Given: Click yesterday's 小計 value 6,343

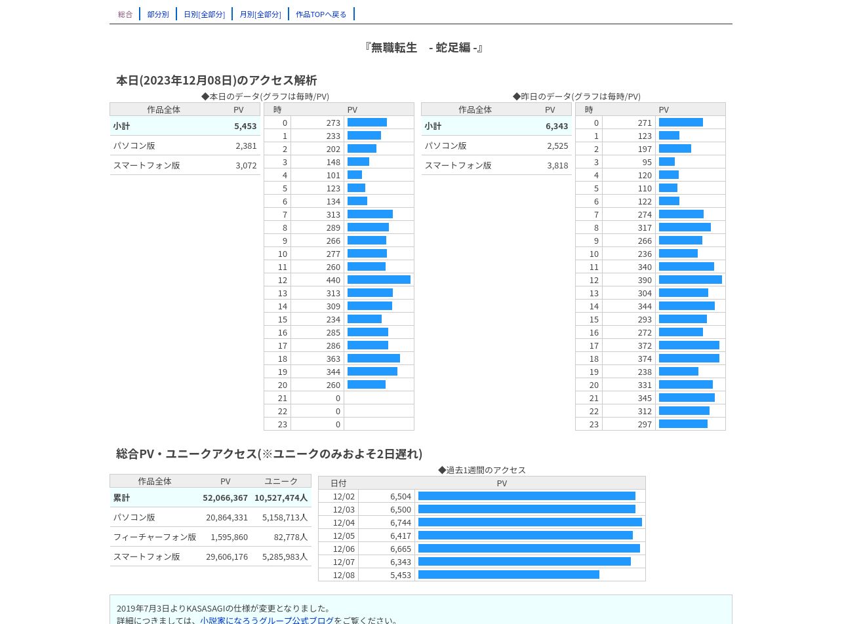Looking at the screenshot, I should click(557, 126).
